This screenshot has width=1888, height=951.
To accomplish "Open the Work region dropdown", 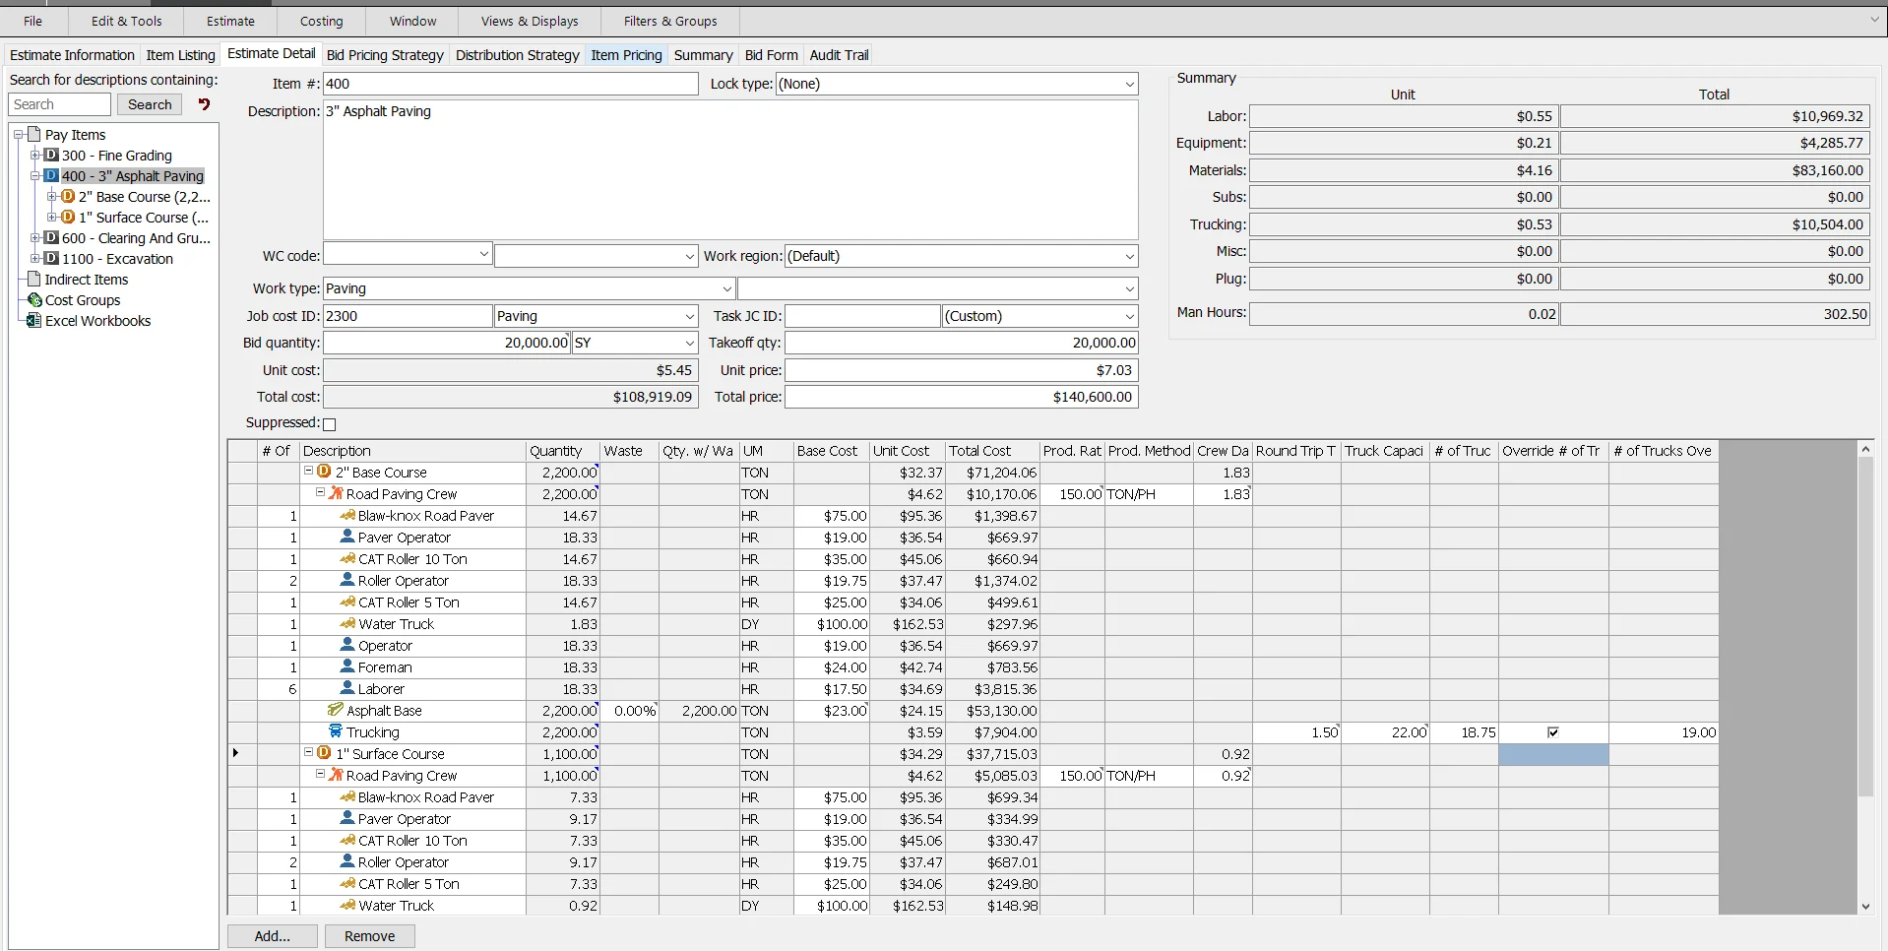I will pyautogui.click(x=1129, y=257).
